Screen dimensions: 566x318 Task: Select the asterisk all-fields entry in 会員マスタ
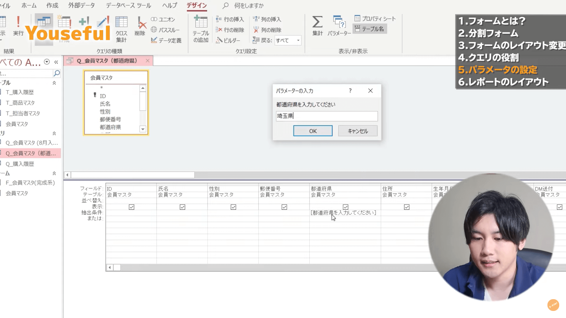(x=101, y=88)
